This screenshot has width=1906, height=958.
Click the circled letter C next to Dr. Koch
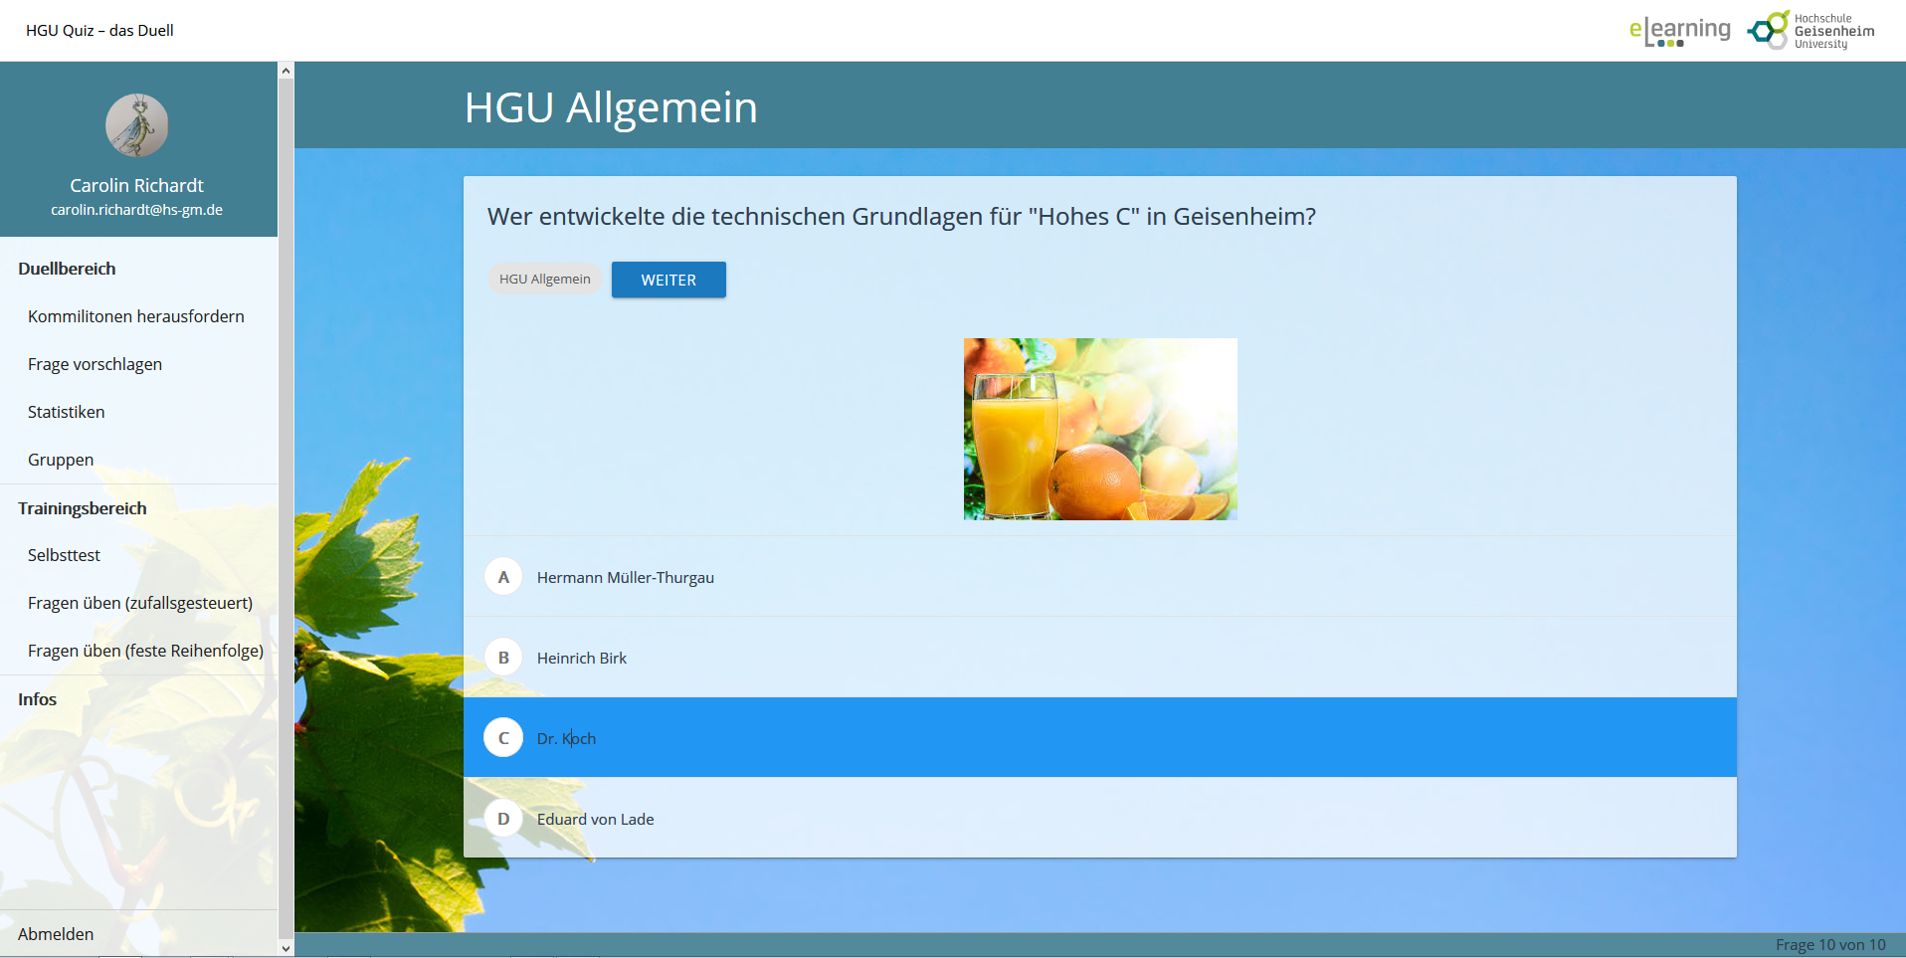(503, 737)
